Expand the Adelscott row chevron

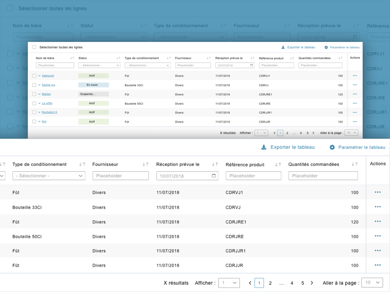click(39, 76)
